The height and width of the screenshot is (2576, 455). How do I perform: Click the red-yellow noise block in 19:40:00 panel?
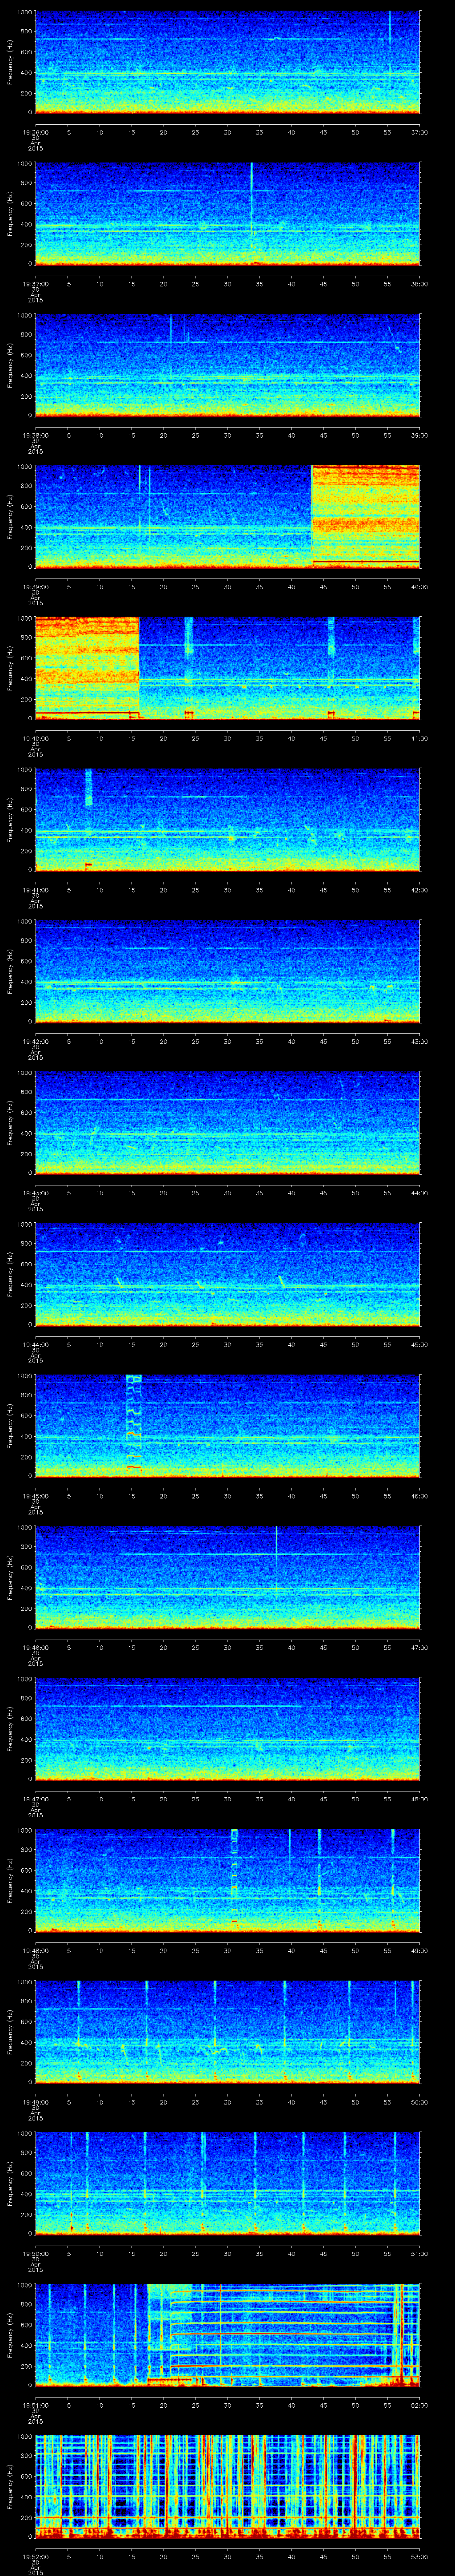[87, 668]
